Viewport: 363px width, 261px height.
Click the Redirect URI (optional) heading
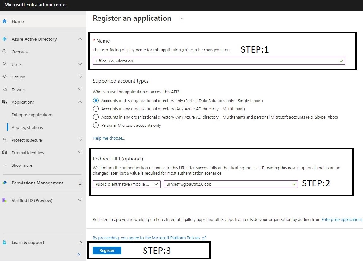pos(118,159)
